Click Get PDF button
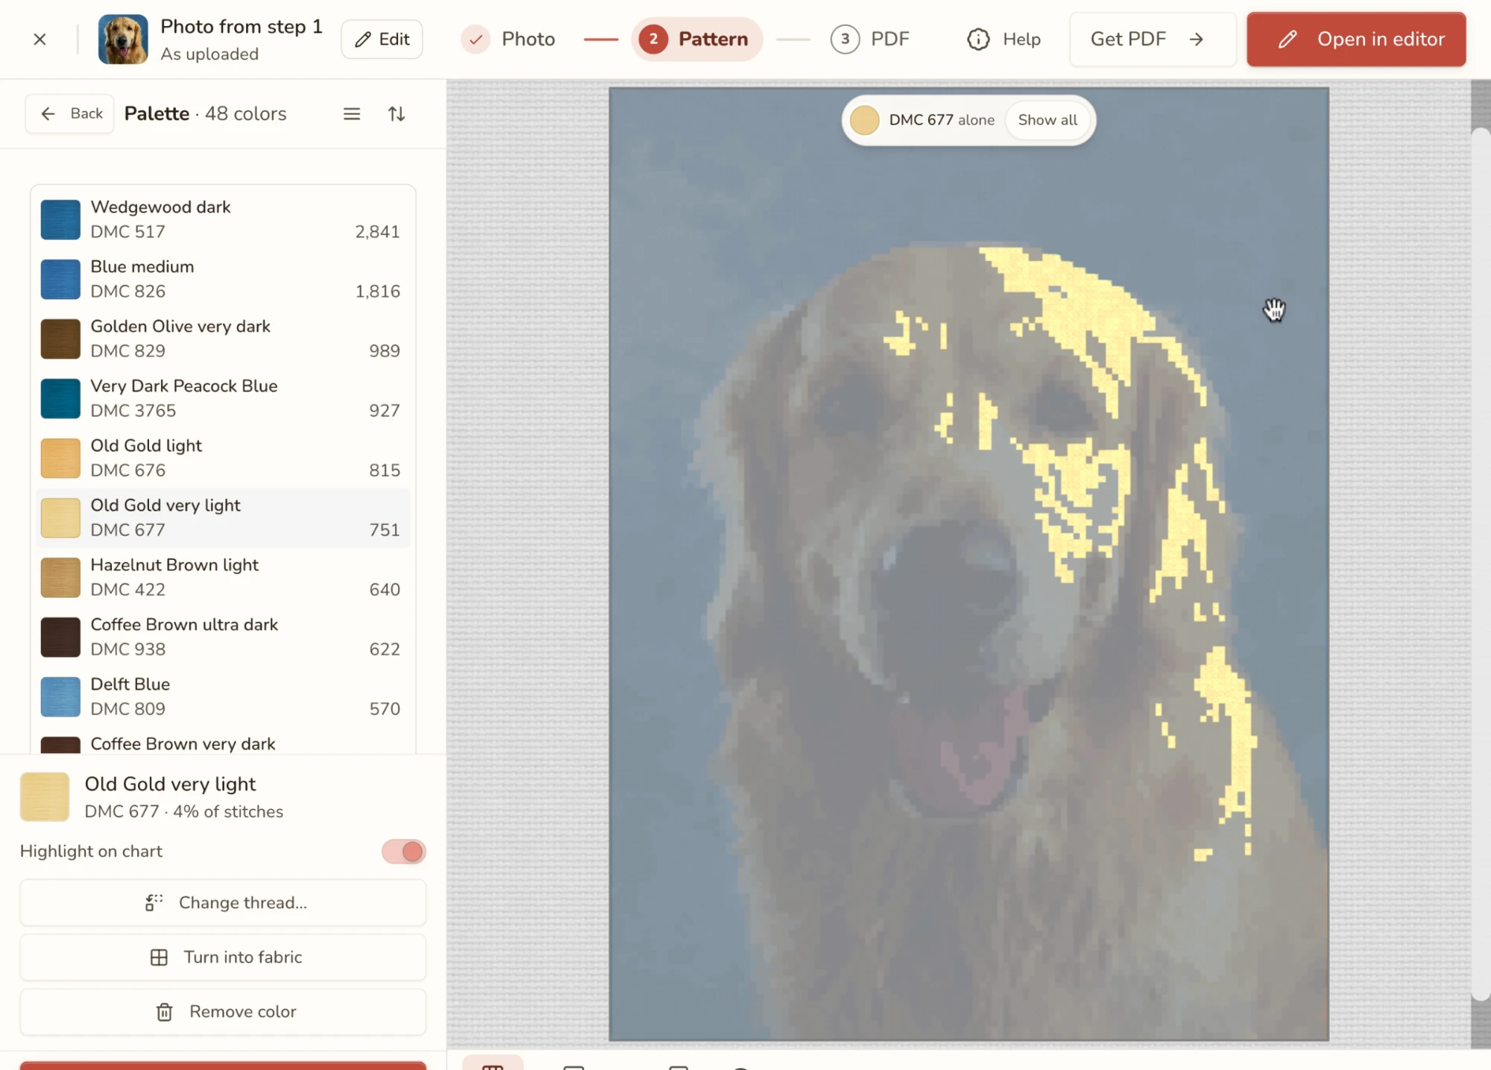Viewport: 1491px width, 1070px height. 1153,39
